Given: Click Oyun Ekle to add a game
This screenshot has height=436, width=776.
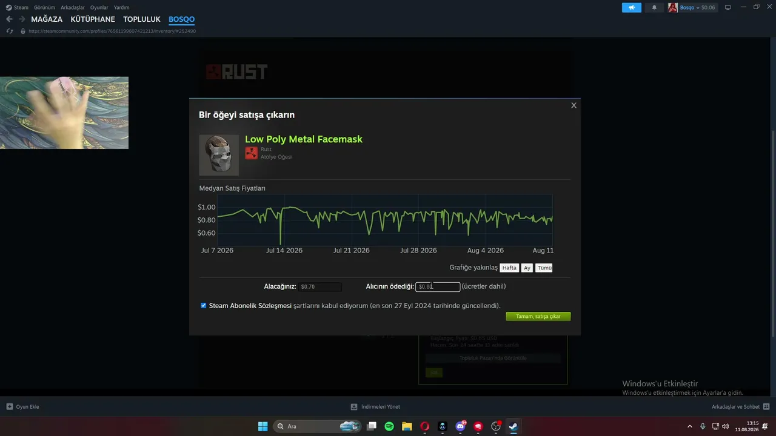Looking at the screenshot, I should (x=22, y=407).
